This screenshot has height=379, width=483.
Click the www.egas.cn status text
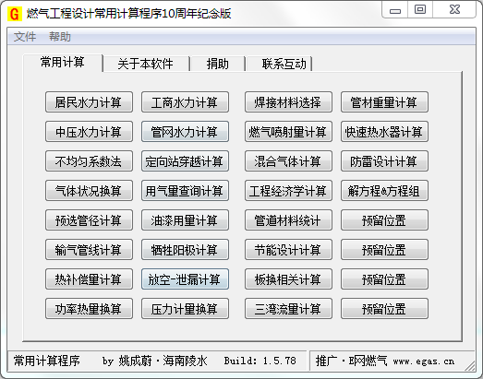coord(424,361)
